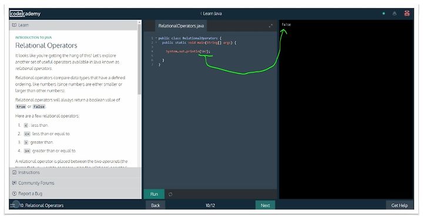423x218 pixels.
Task: Advance to the next exercise
Action: pos(265,205)
